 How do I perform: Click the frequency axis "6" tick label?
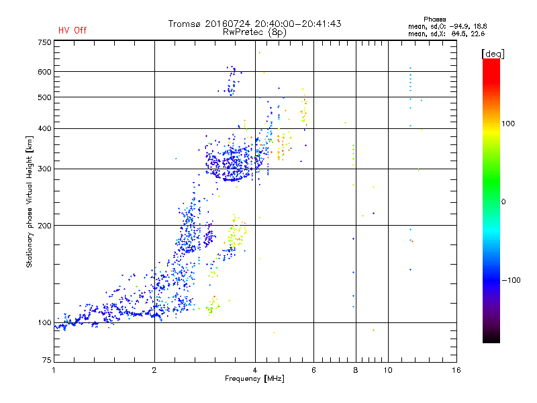pyautogui.click(x=313, y=370)
